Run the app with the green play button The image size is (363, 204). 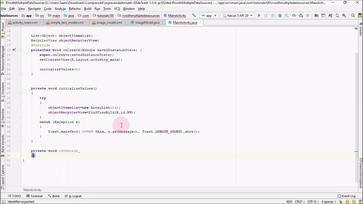click(259, 15)
